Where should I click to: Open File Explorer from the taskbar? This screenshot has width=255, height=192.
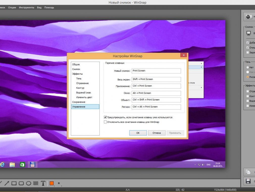click(12, 164)
